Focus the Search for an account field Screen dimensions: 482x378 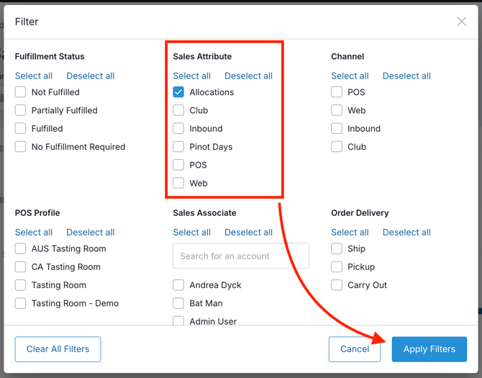tap(240, 256)
